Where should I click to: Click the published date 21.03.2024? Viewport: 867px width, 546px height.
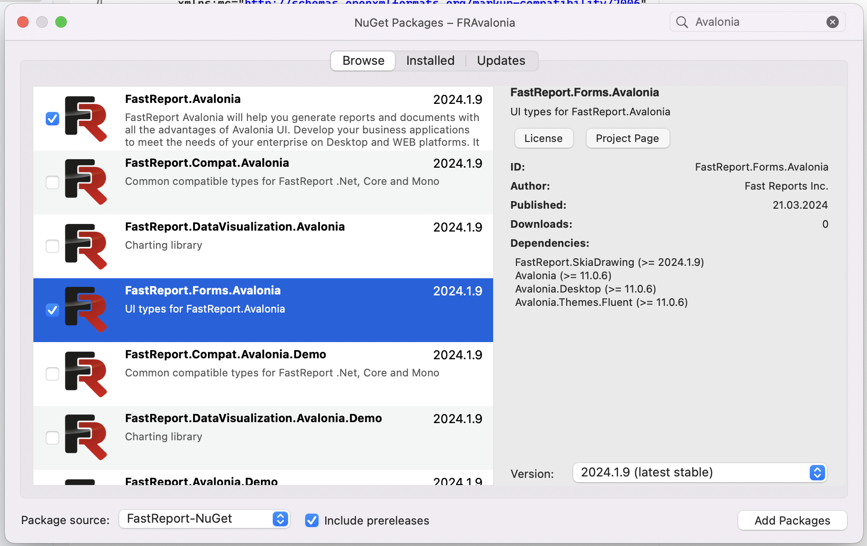pyautogui.click(x=800, y=205)
